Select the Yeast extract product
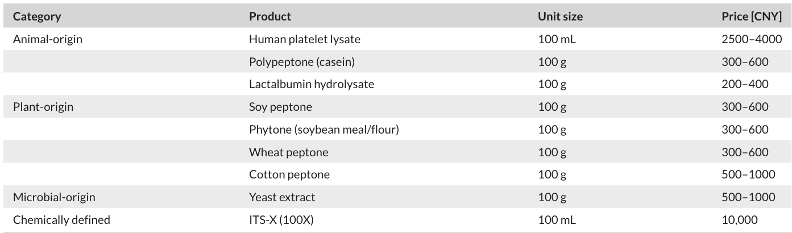This screenshot has width=792, height=233. click(282, 197)
